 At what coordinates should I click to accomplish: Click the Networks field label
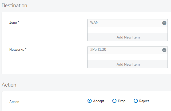coord(17,49)
